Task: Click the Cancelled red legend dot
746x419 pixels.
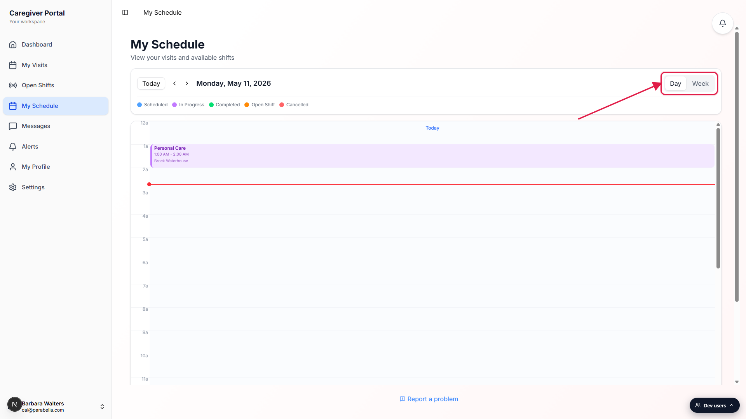Action: [282, 105]
